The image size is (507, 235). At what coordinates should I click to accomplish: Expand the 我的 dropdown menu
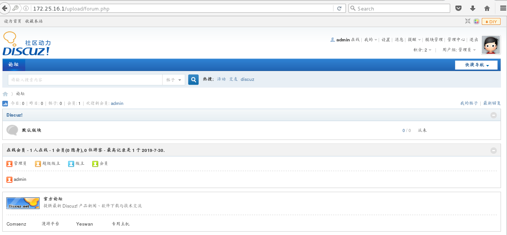coord(371,39)
